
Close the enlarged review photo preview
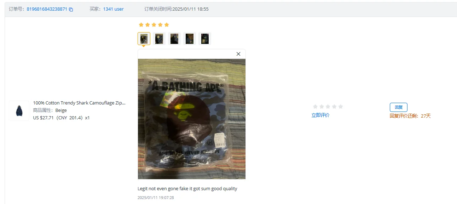(x=238, y=54)
